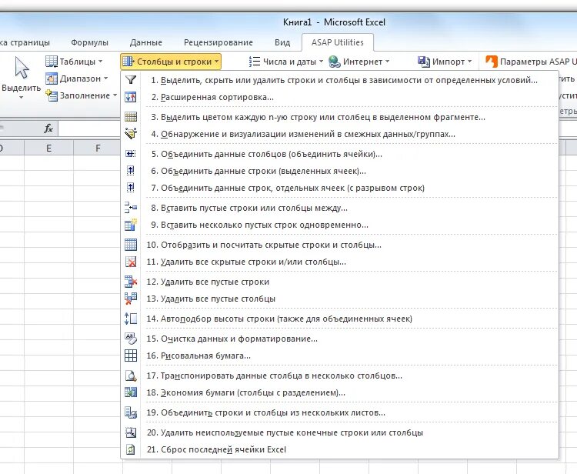577x474 pixels.
Task: Switch to the Данные ribbon tab
Action: coord(145,42)
